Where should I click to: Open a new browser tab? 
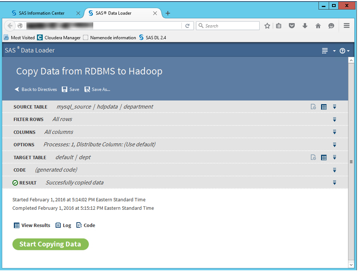point(168,13)
